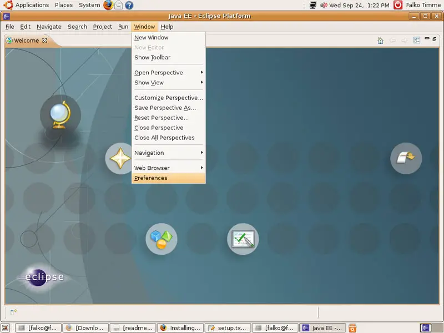The image size is (444, 333).
Task: Open the help question mark icon in top panel
Action: point(129,5)
